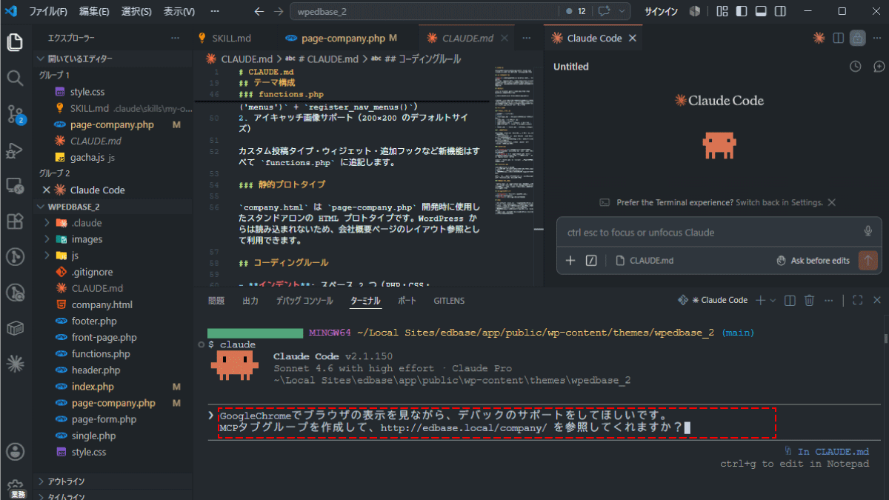Switch to the デバッグ コンソール panel tab

click(x=304, y=301)
